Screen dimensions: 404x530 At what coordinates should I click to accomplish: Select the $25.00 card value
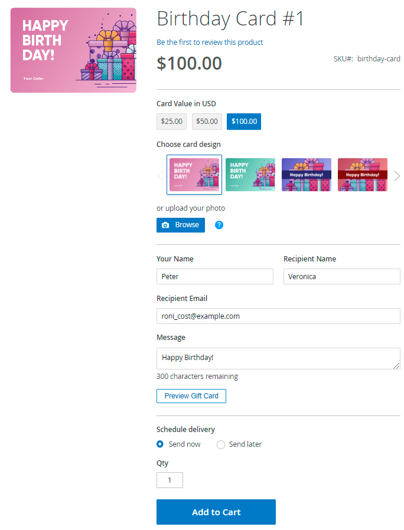coord(171,122)
